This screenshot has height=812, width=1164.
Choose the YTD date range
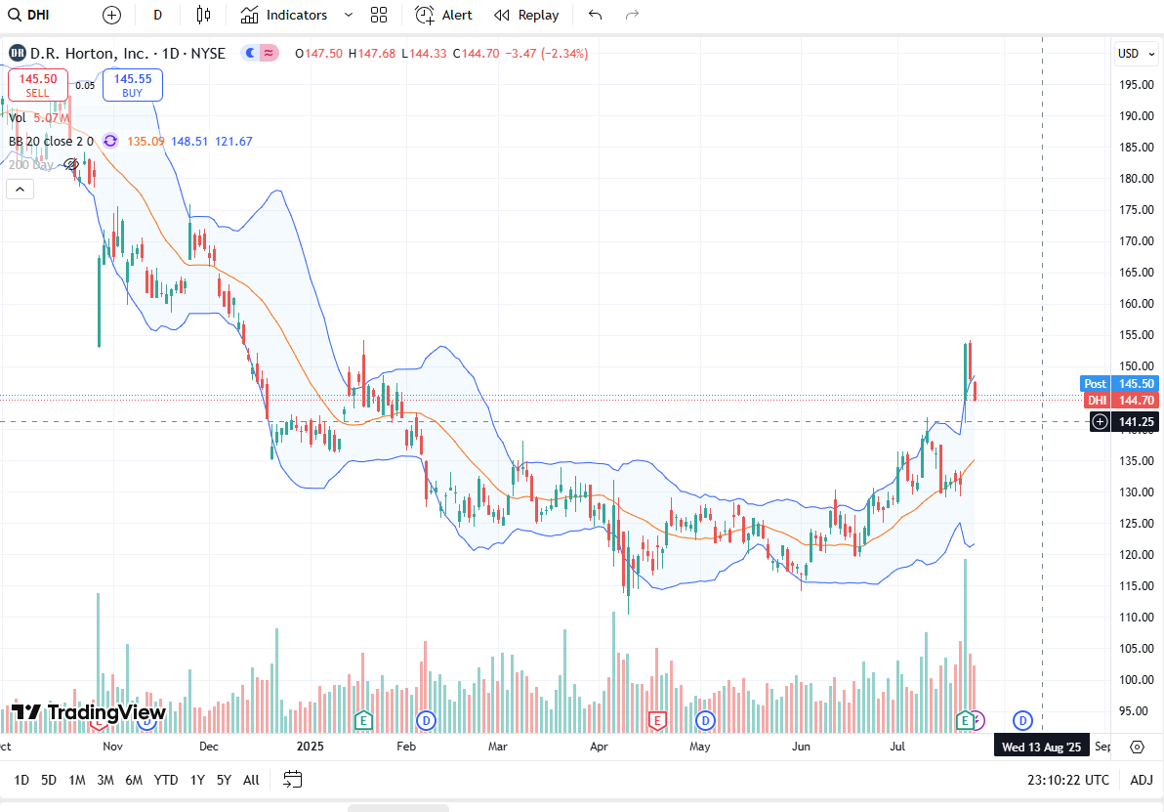[166, 780]
